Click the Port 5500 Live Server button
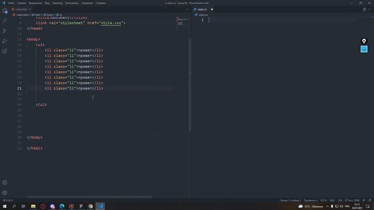Image resolution: width=374 pixels, height=210 pixels. 352,200
